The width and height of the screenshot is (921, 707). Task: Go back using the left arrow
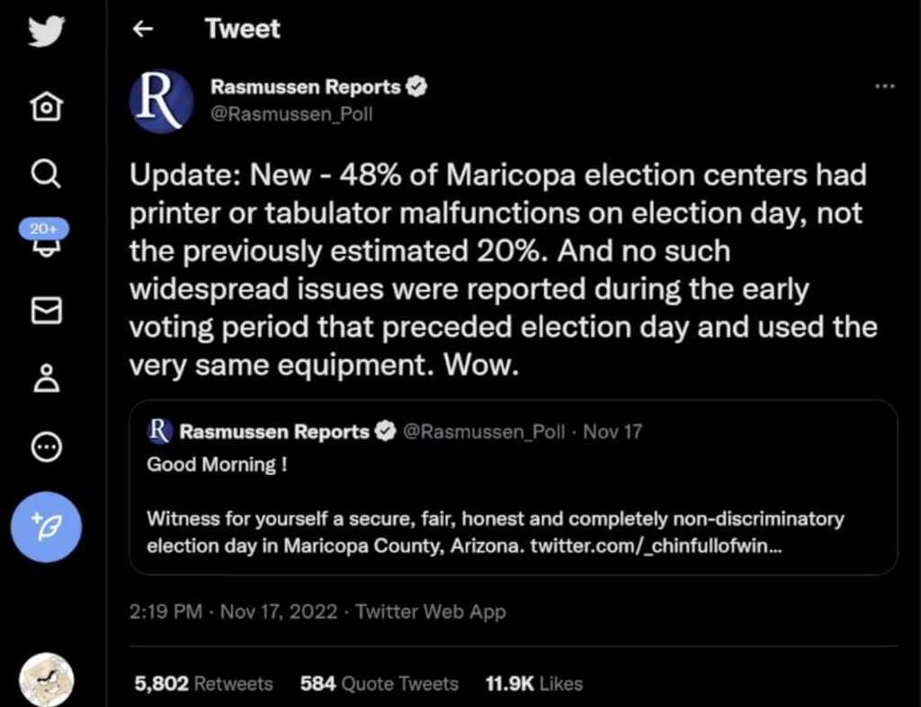[x=141, y=29]
